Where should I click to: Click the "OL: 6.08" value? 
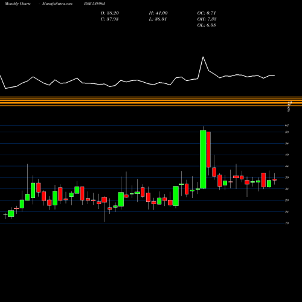click(207, 25)
